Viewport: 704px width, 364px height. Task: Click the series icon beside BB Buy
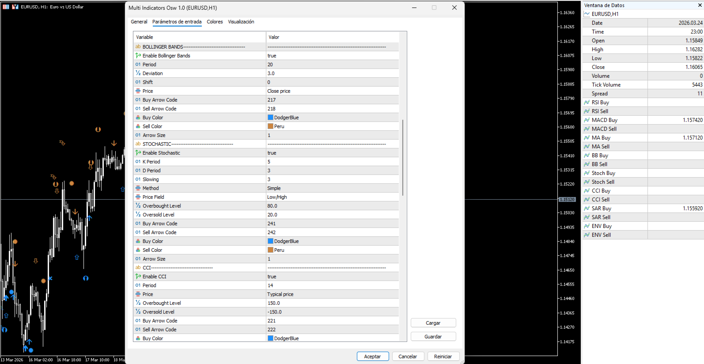587,155
